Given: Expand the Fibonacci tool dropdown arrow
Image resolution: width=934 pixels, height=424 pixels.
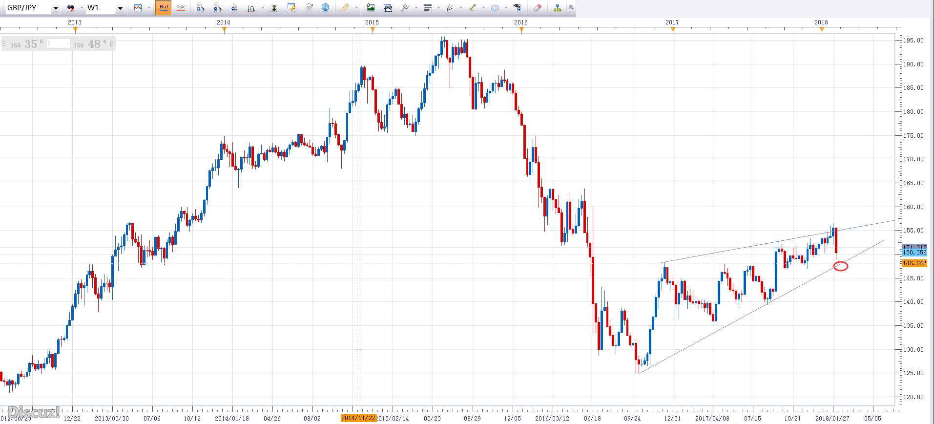Looking at the screenshot, I should click(x=438, y=8).
